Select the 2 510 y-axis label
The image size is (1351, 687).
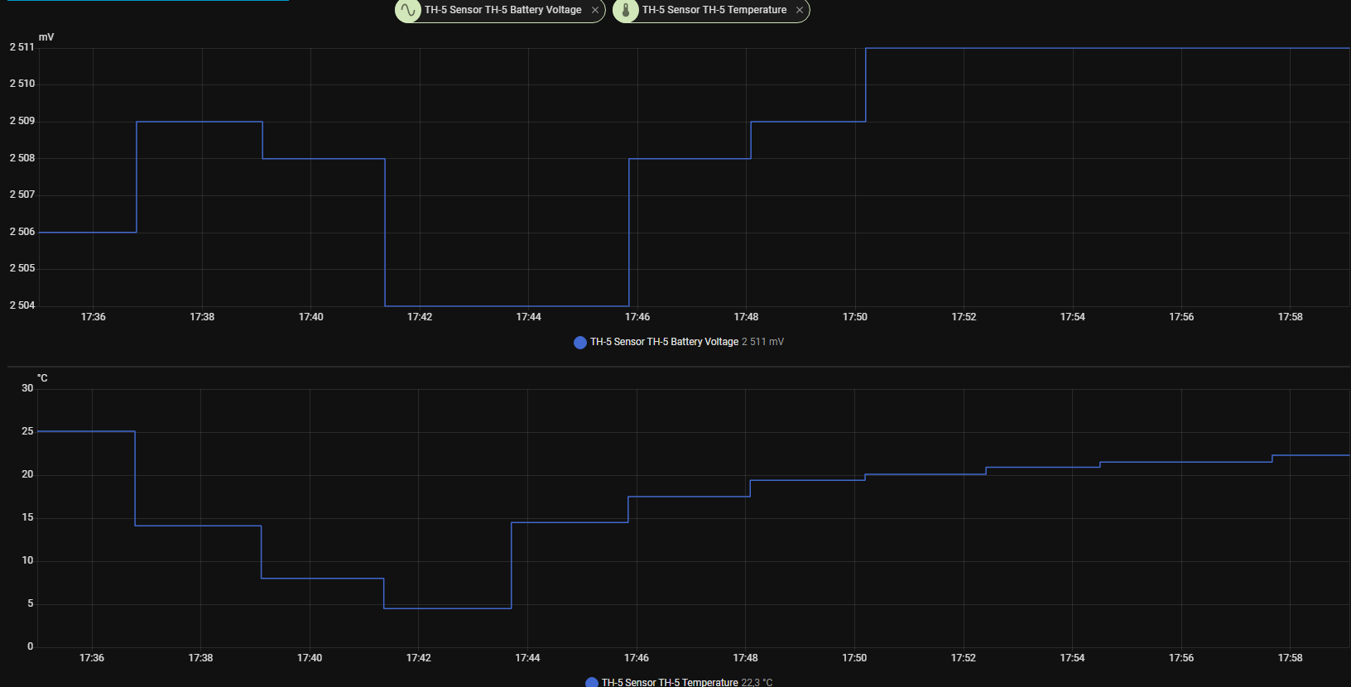point(22,84)
